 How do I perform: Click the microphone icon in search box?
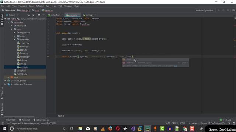[x=64, y=129]
